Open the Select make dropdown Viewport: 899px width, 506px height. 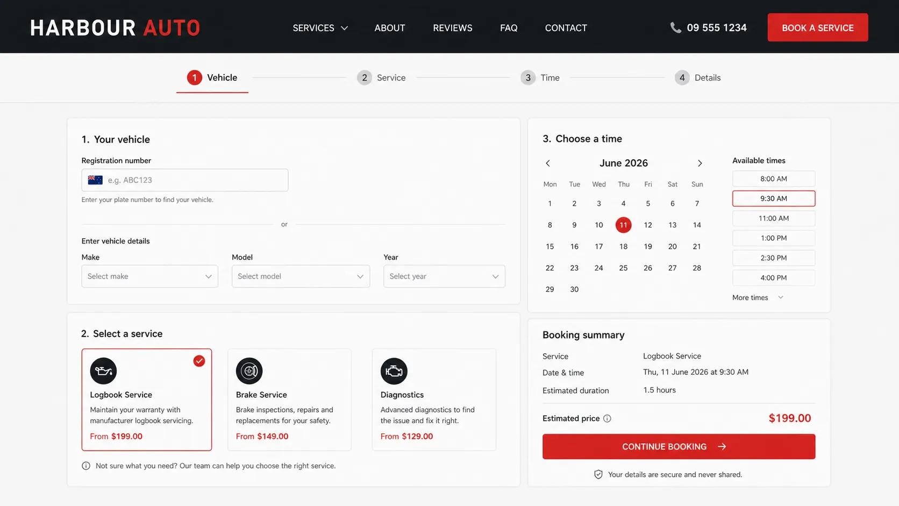[x=149, y=276]
